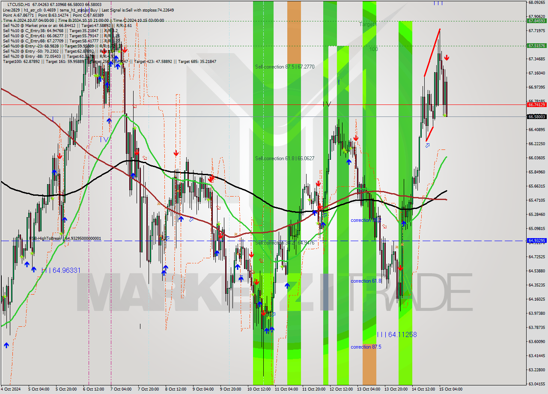Click the '4 Oct 2024' date label
The image size is (548, 394).
[x=10, y=389]
